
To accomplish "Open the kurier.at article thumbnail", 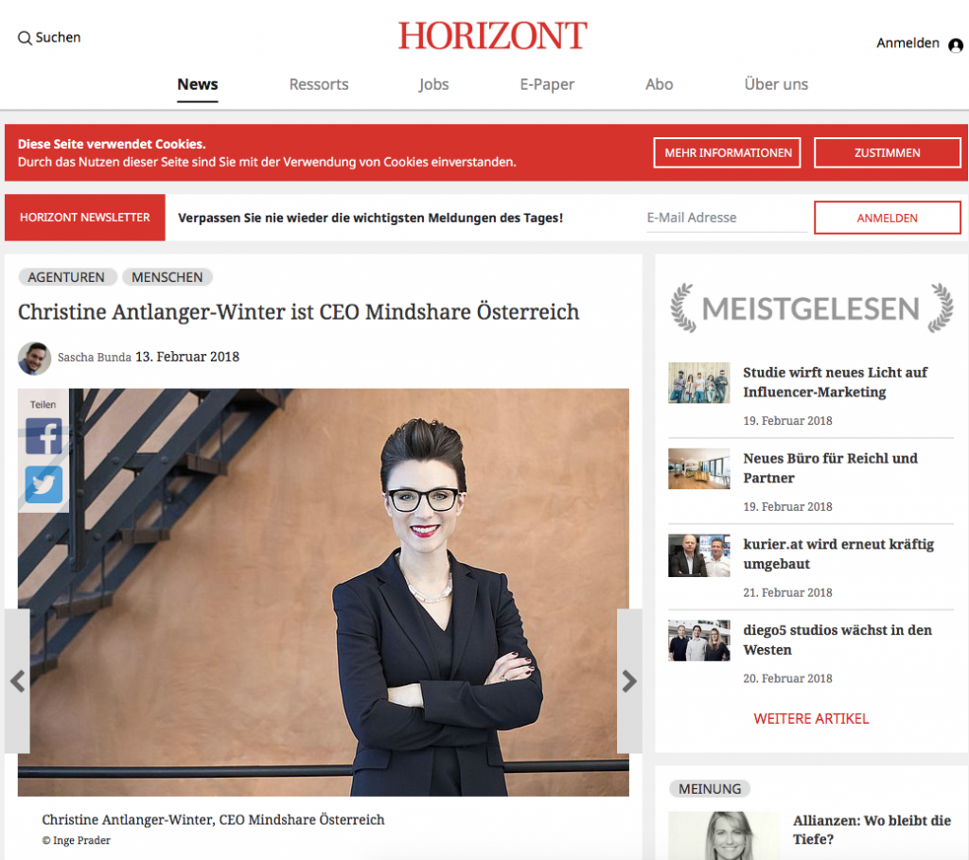I will click(x=699, y=555).
